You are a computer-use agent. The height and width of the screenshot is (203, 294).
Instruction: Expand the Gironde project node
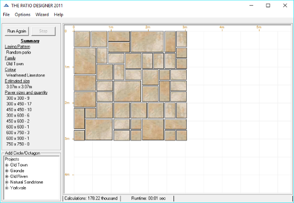click(7, 171)
